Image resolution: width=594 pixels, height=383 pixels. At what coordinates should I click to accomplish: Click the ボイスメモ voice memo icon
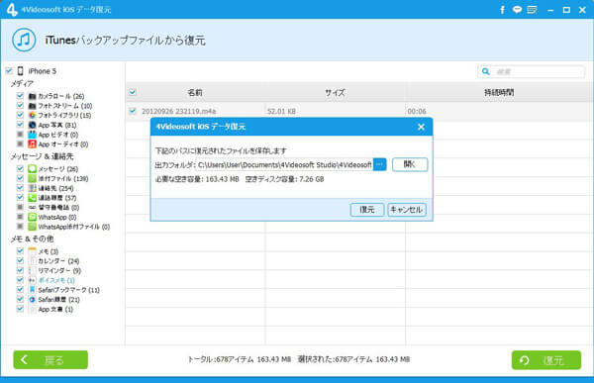coord(33,280)
